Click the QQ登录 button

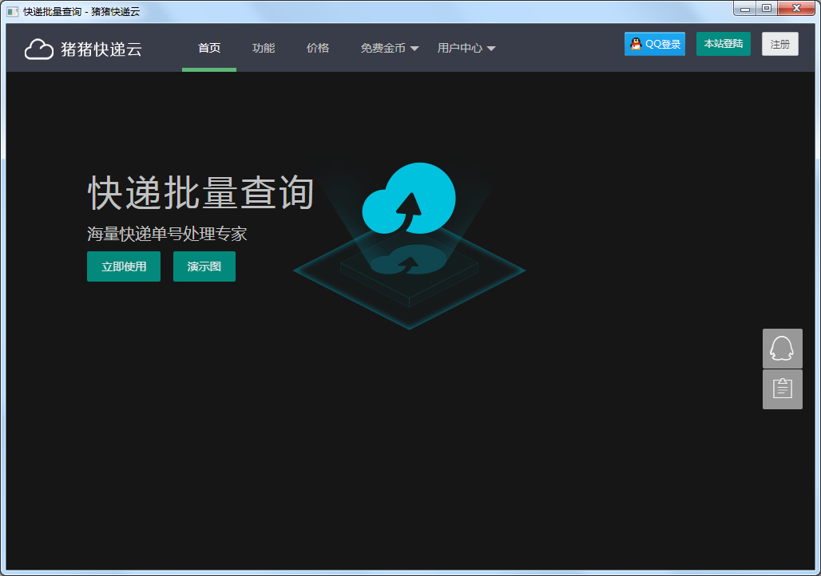coord(655,44)
